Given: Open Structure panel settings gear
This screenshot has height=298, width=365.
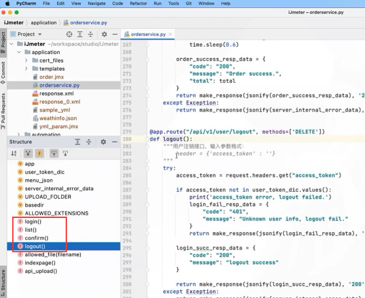Looking at the screenshot, I should click(x=104, y=142).
